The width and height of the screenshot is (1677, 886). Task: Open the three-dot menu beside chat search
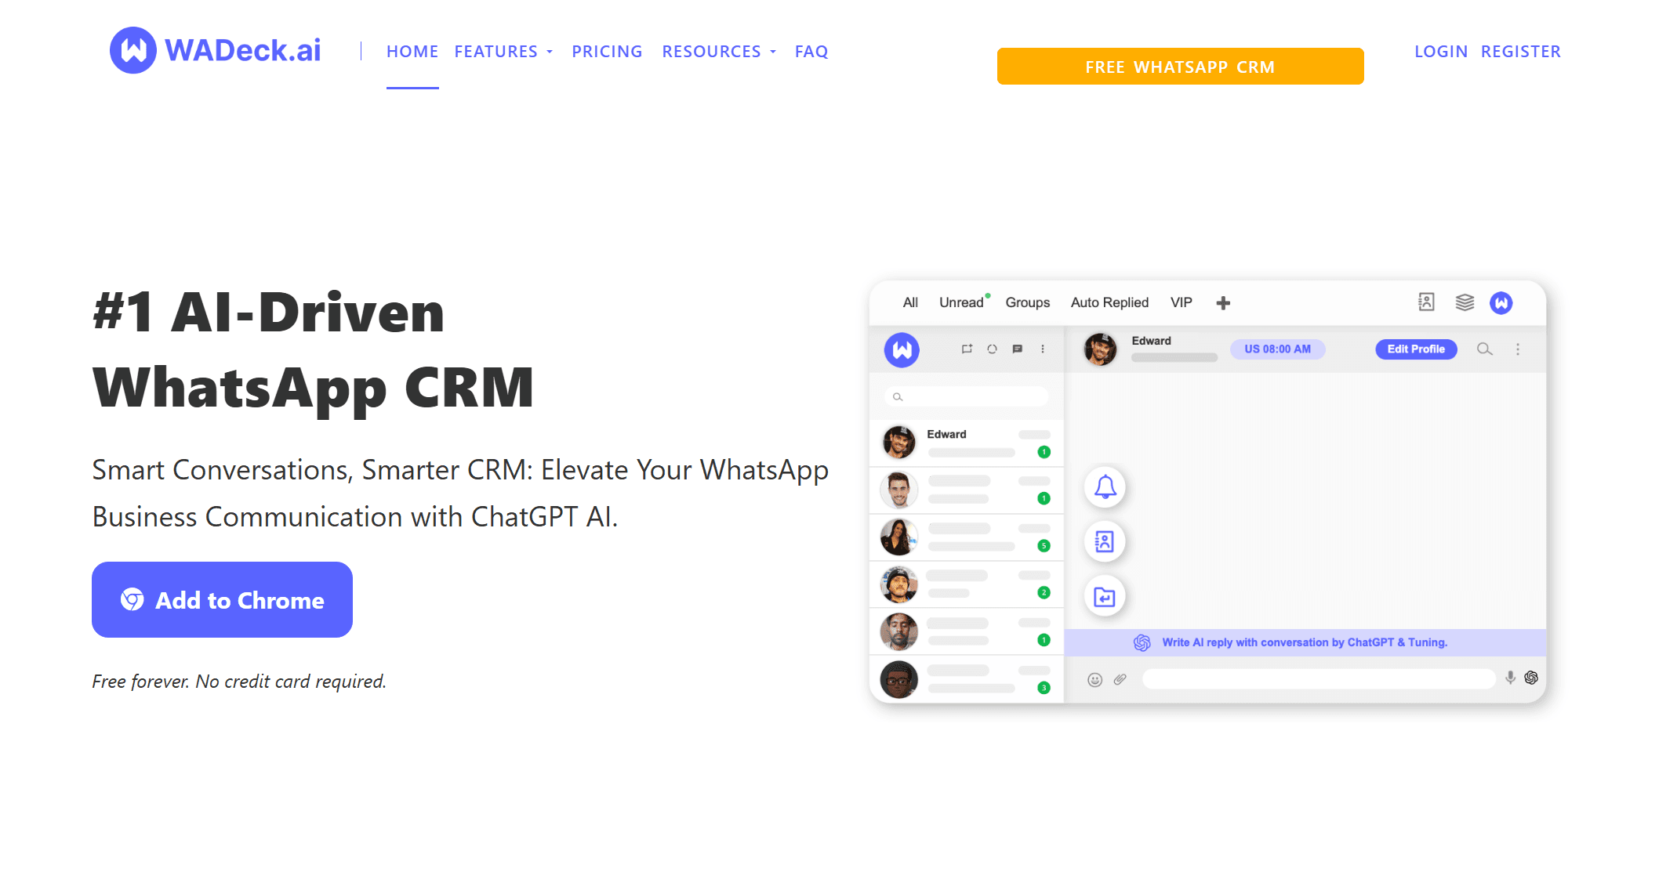[1518, 349]
